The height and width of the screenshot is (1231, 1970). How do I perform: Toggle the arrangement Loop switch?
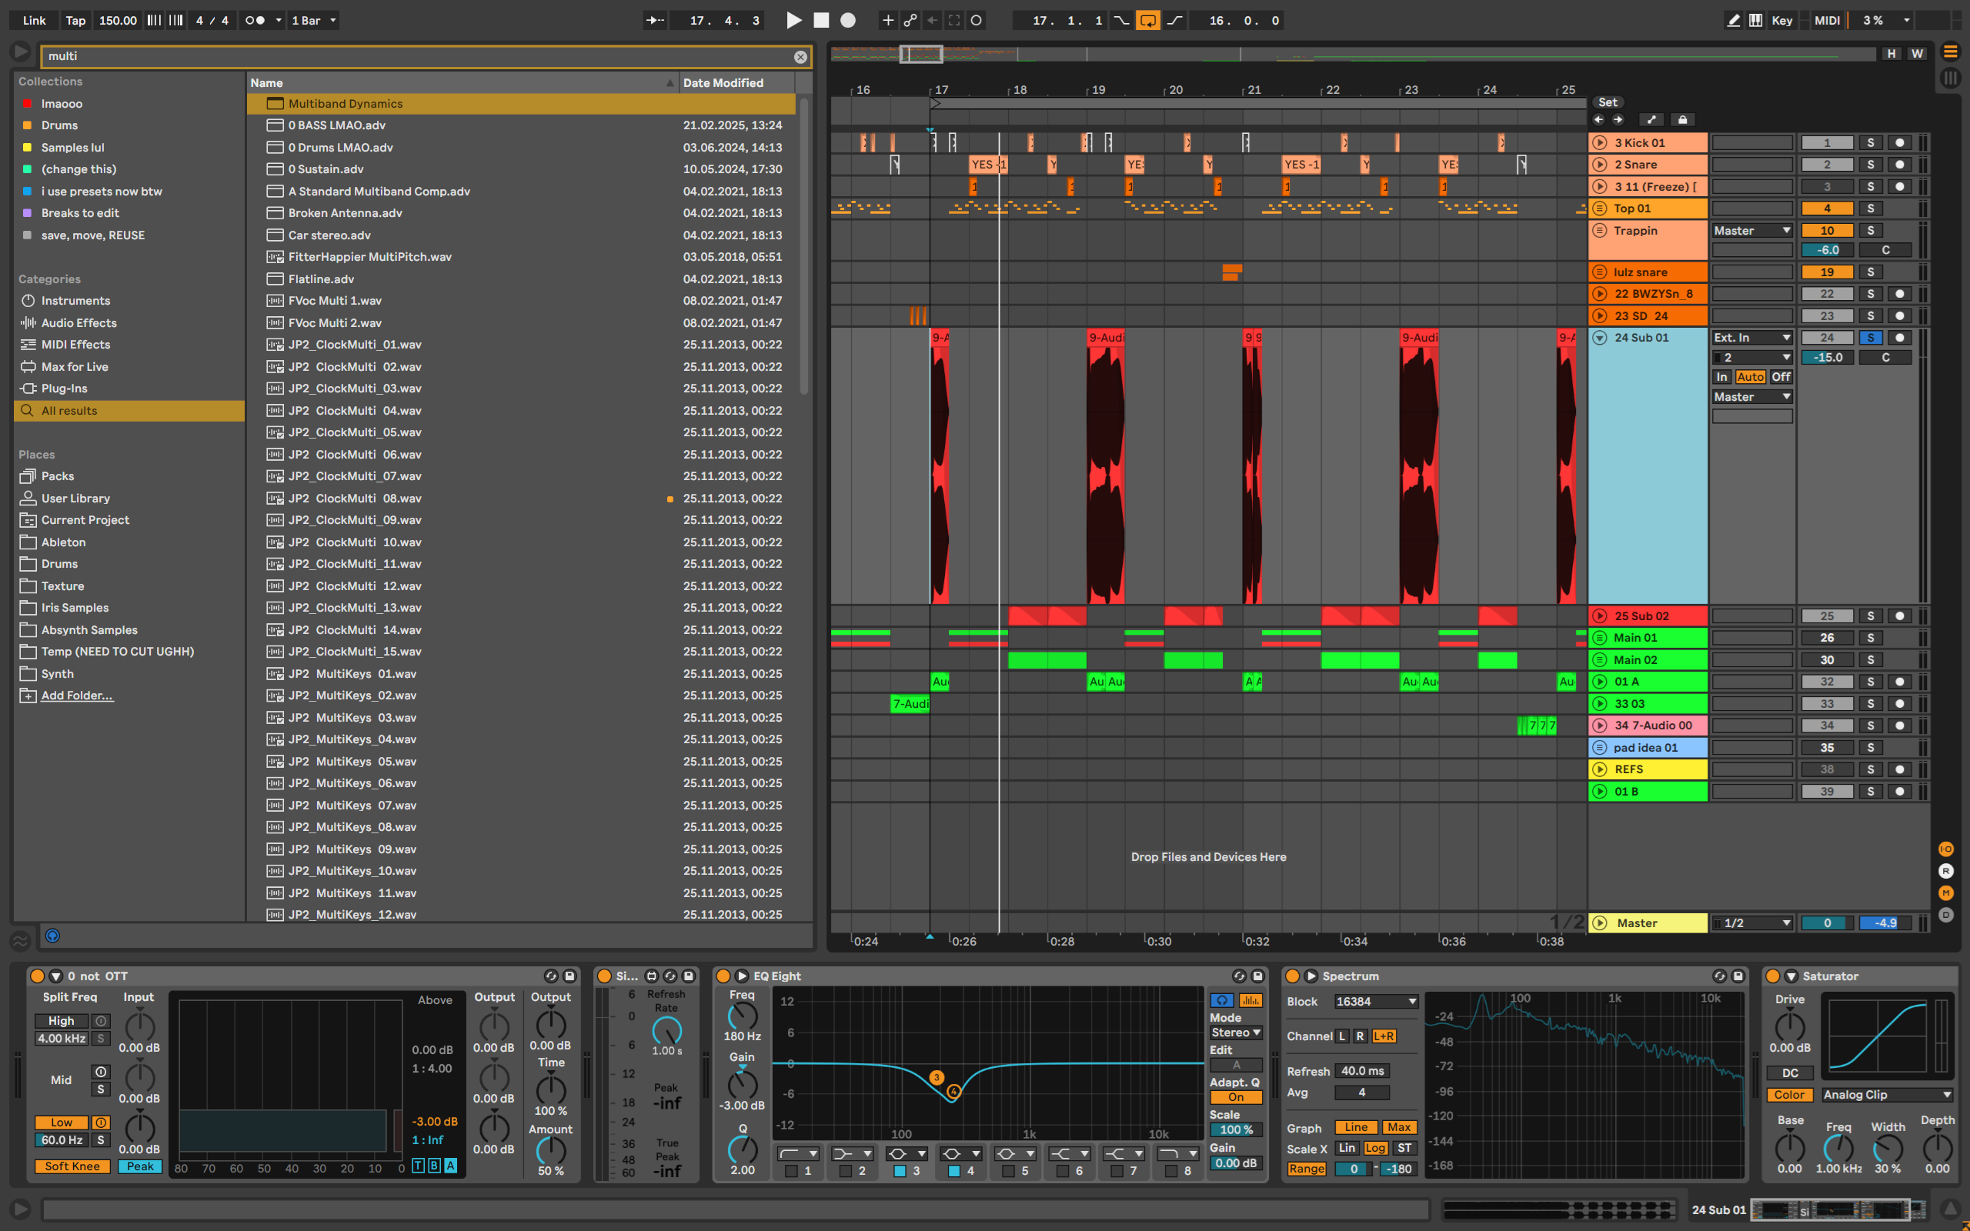[1148, 20]
